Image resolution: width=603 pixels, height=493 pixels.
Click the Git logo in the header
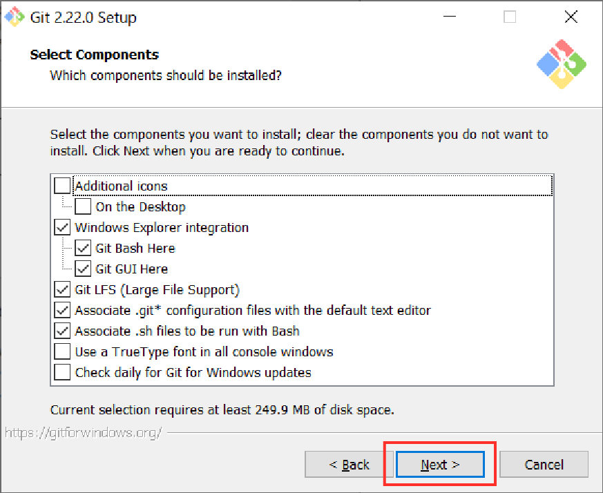561,64
